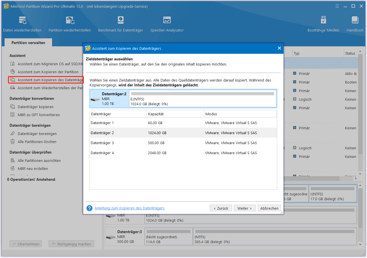Select I:(NTFS) 17.0 GB partition block
Viewport: 367px width, 258px height.
click(333, 193)
